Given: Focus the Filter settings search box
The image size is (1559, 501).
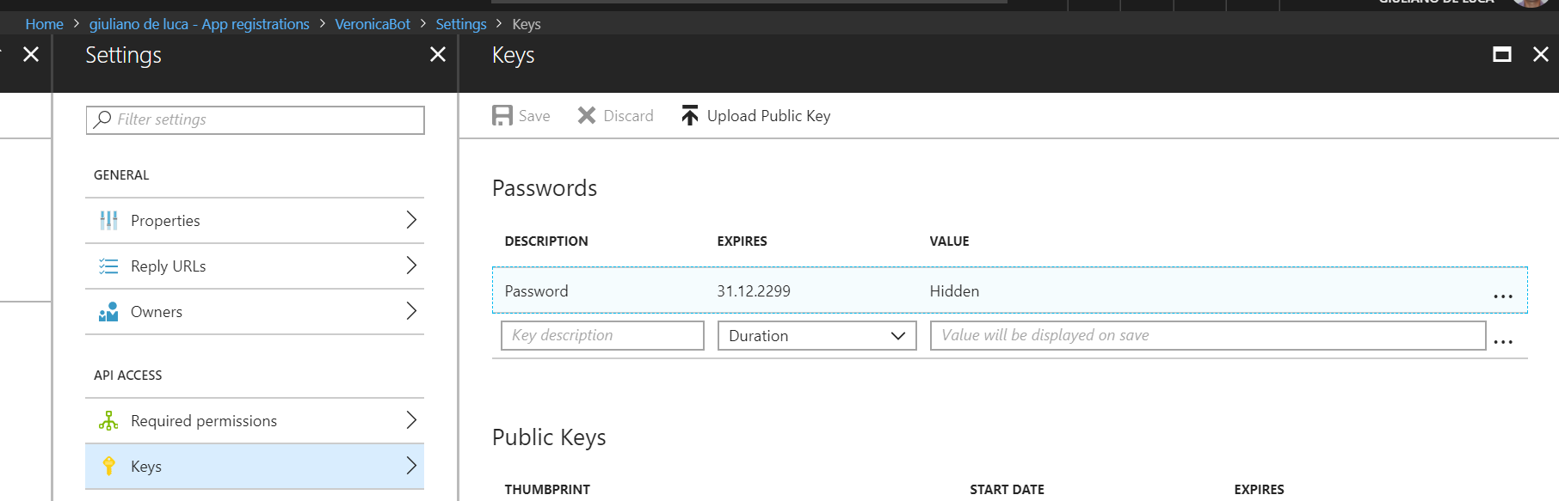Looking at the screenshot, I should [x=255, y=119].
